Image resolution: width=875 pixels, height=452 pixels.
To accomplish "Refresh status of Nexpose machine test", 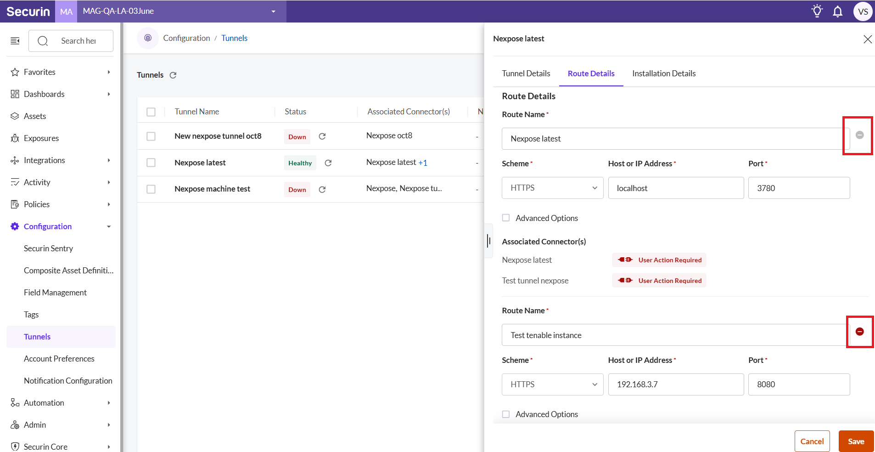I will coord(322,190).
